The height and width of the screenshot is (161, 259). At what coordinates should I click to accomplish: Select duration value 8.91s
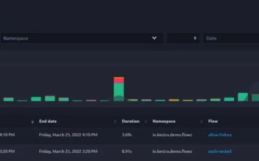126,151
